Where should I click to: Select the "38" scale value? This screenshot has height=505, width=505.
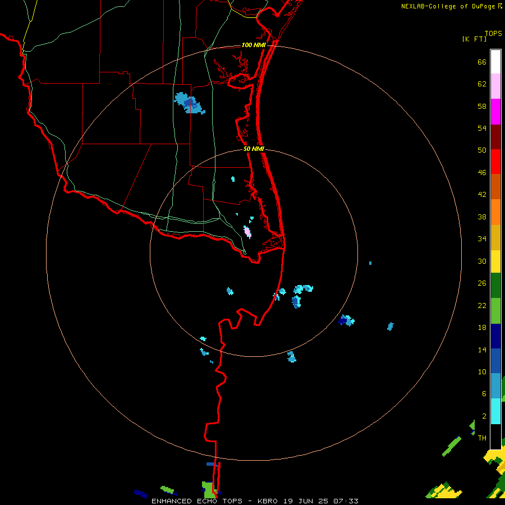(482, 217)
